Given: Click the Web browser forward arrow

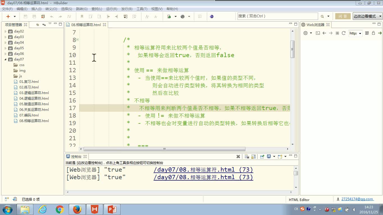Looking at the screenshot, I should [x=331, y=33].
